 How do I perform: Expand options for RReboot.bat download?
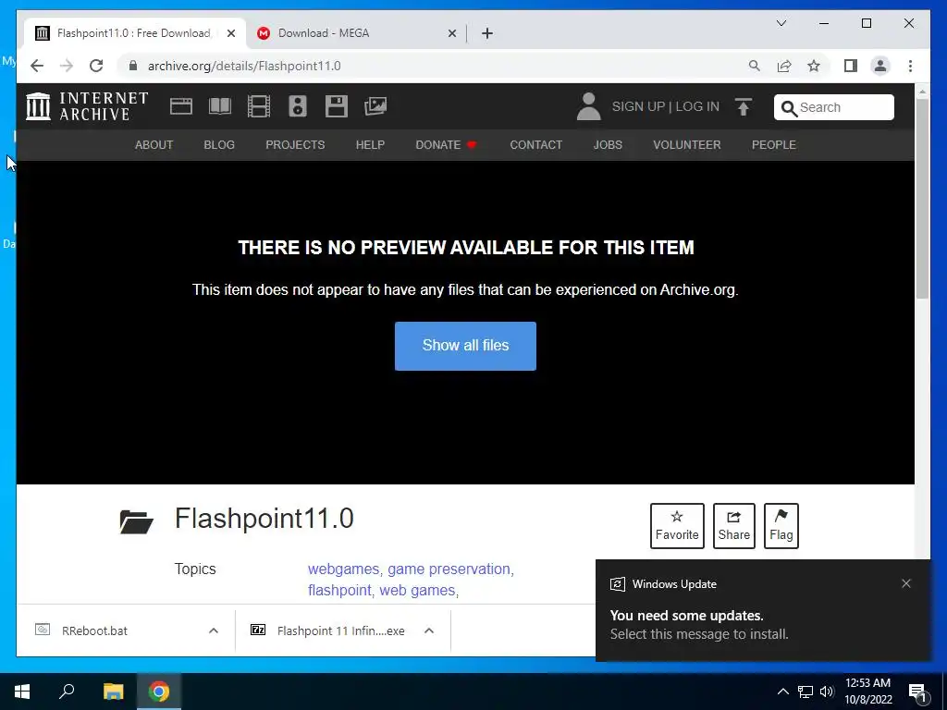tap(214, 630)
